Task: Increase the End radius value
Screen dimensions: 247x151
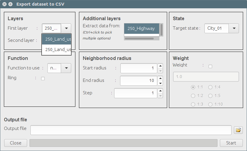Action: click(x=160, y=78)
